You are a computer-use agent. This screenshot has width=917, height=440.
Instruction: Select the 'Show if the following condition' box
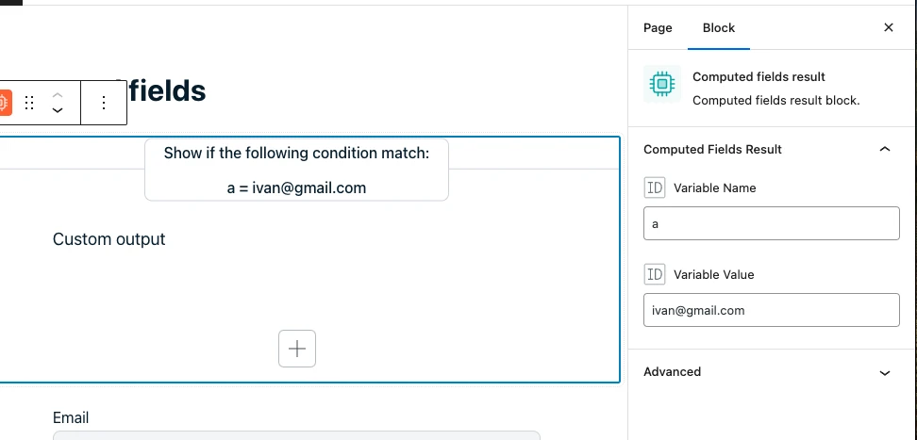[296, 170]
